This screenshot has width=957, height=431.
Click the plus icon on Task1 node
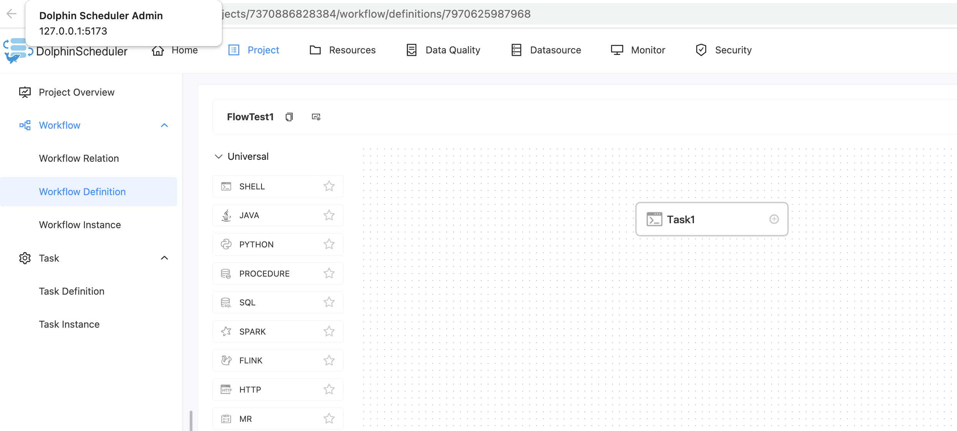coord(774,219)
